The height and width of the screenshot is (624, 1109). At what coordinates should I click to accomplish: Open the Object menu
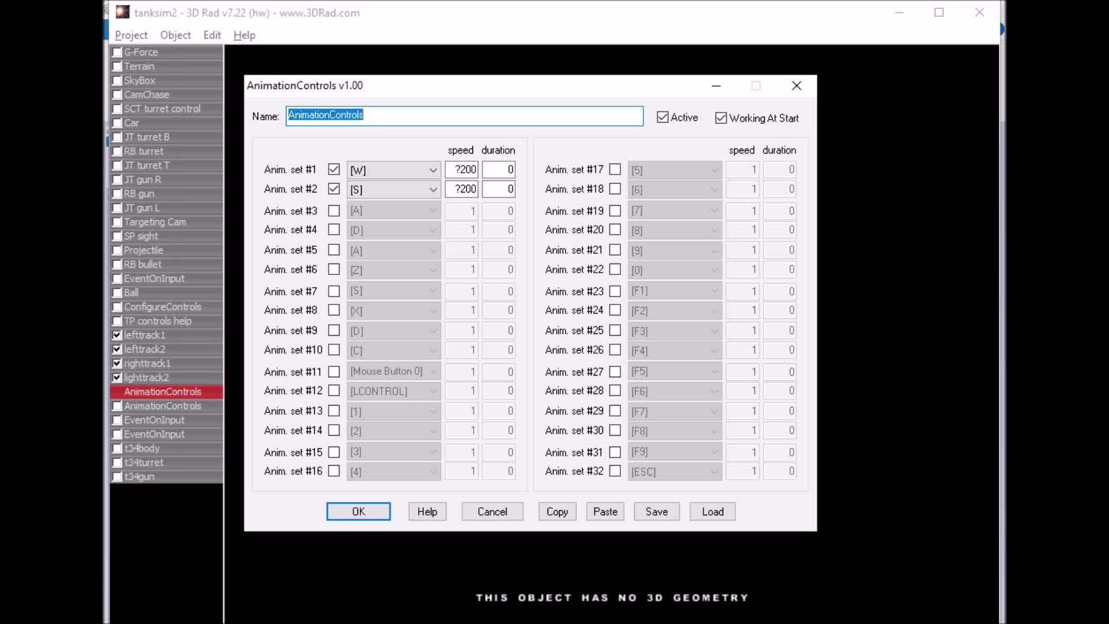tap(176, 35)
